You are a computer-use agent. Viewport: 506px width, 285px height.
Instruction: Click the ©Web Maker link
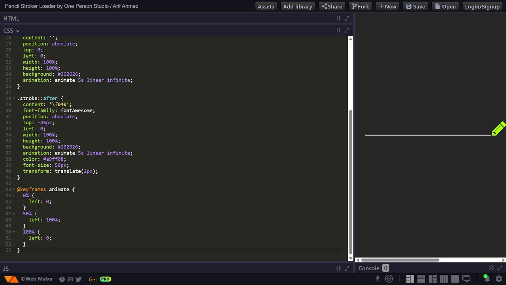(37, 279)
